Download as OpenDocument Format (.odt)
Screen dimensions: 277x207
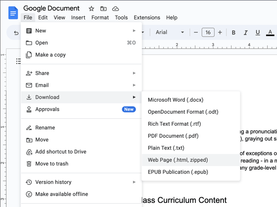pyautogui.click(x=191, y=112)
